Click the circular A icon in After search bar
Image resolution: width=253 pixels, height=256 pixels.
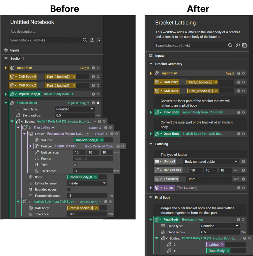[237, 45]
